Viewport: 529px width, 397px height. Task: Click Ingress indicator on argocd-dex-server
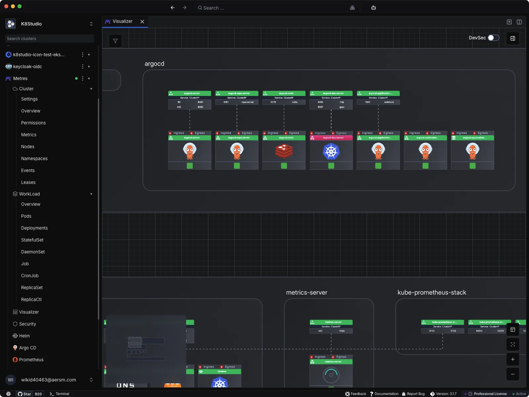click(318, 133)
